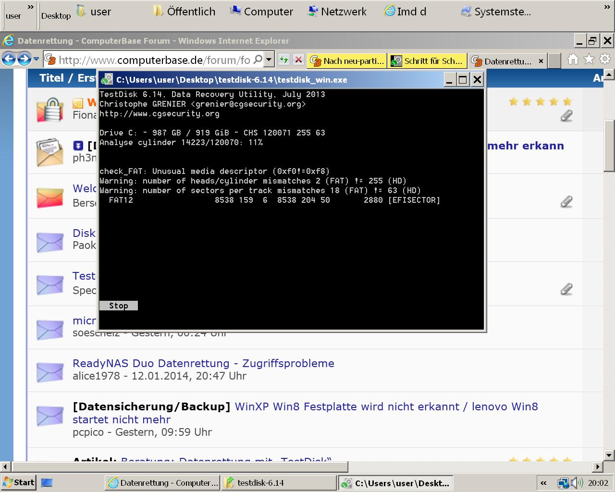Click the horizontal scrollbar thumb
615x492 pixels.
[180, 467]
